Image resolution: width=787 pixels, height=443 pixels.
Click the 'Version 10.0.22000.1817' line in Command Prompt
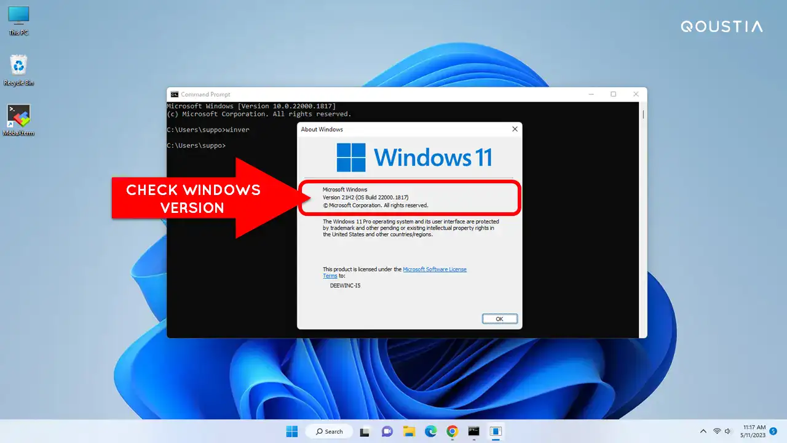(x=251, y=106)
